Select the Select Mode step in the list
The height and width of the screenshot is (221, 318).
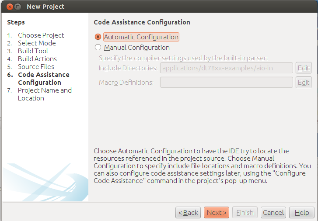click(37, 43)
